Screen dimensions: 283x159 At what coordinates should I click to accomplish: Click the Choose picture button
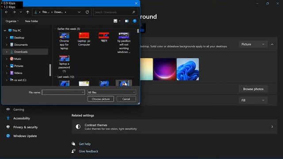point(101,99)
